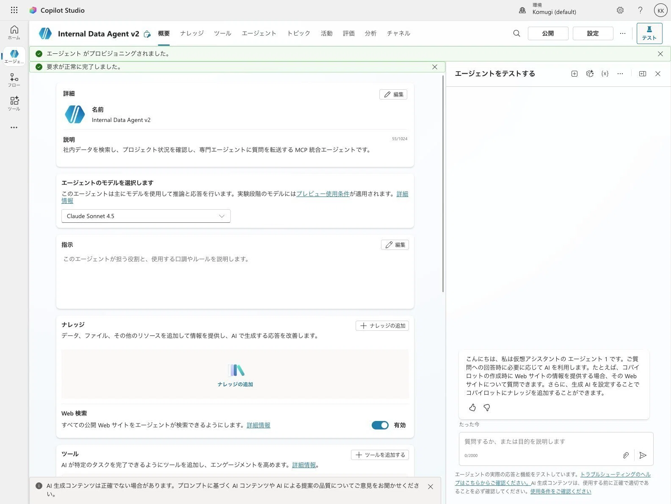This screenshot has width=671, height=504.
Task: Switch to the エージェント tab
Action: pyautogui.click(x=259, y=33)
